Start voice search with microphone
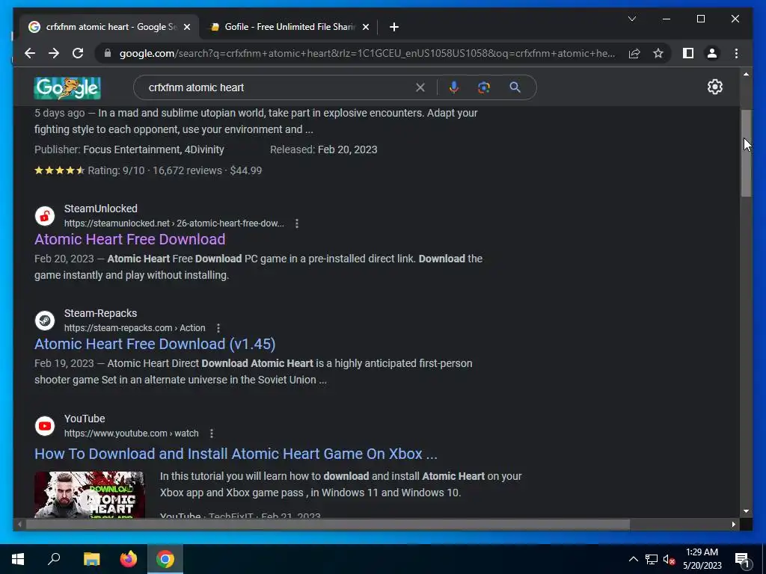 click(454, 87)
